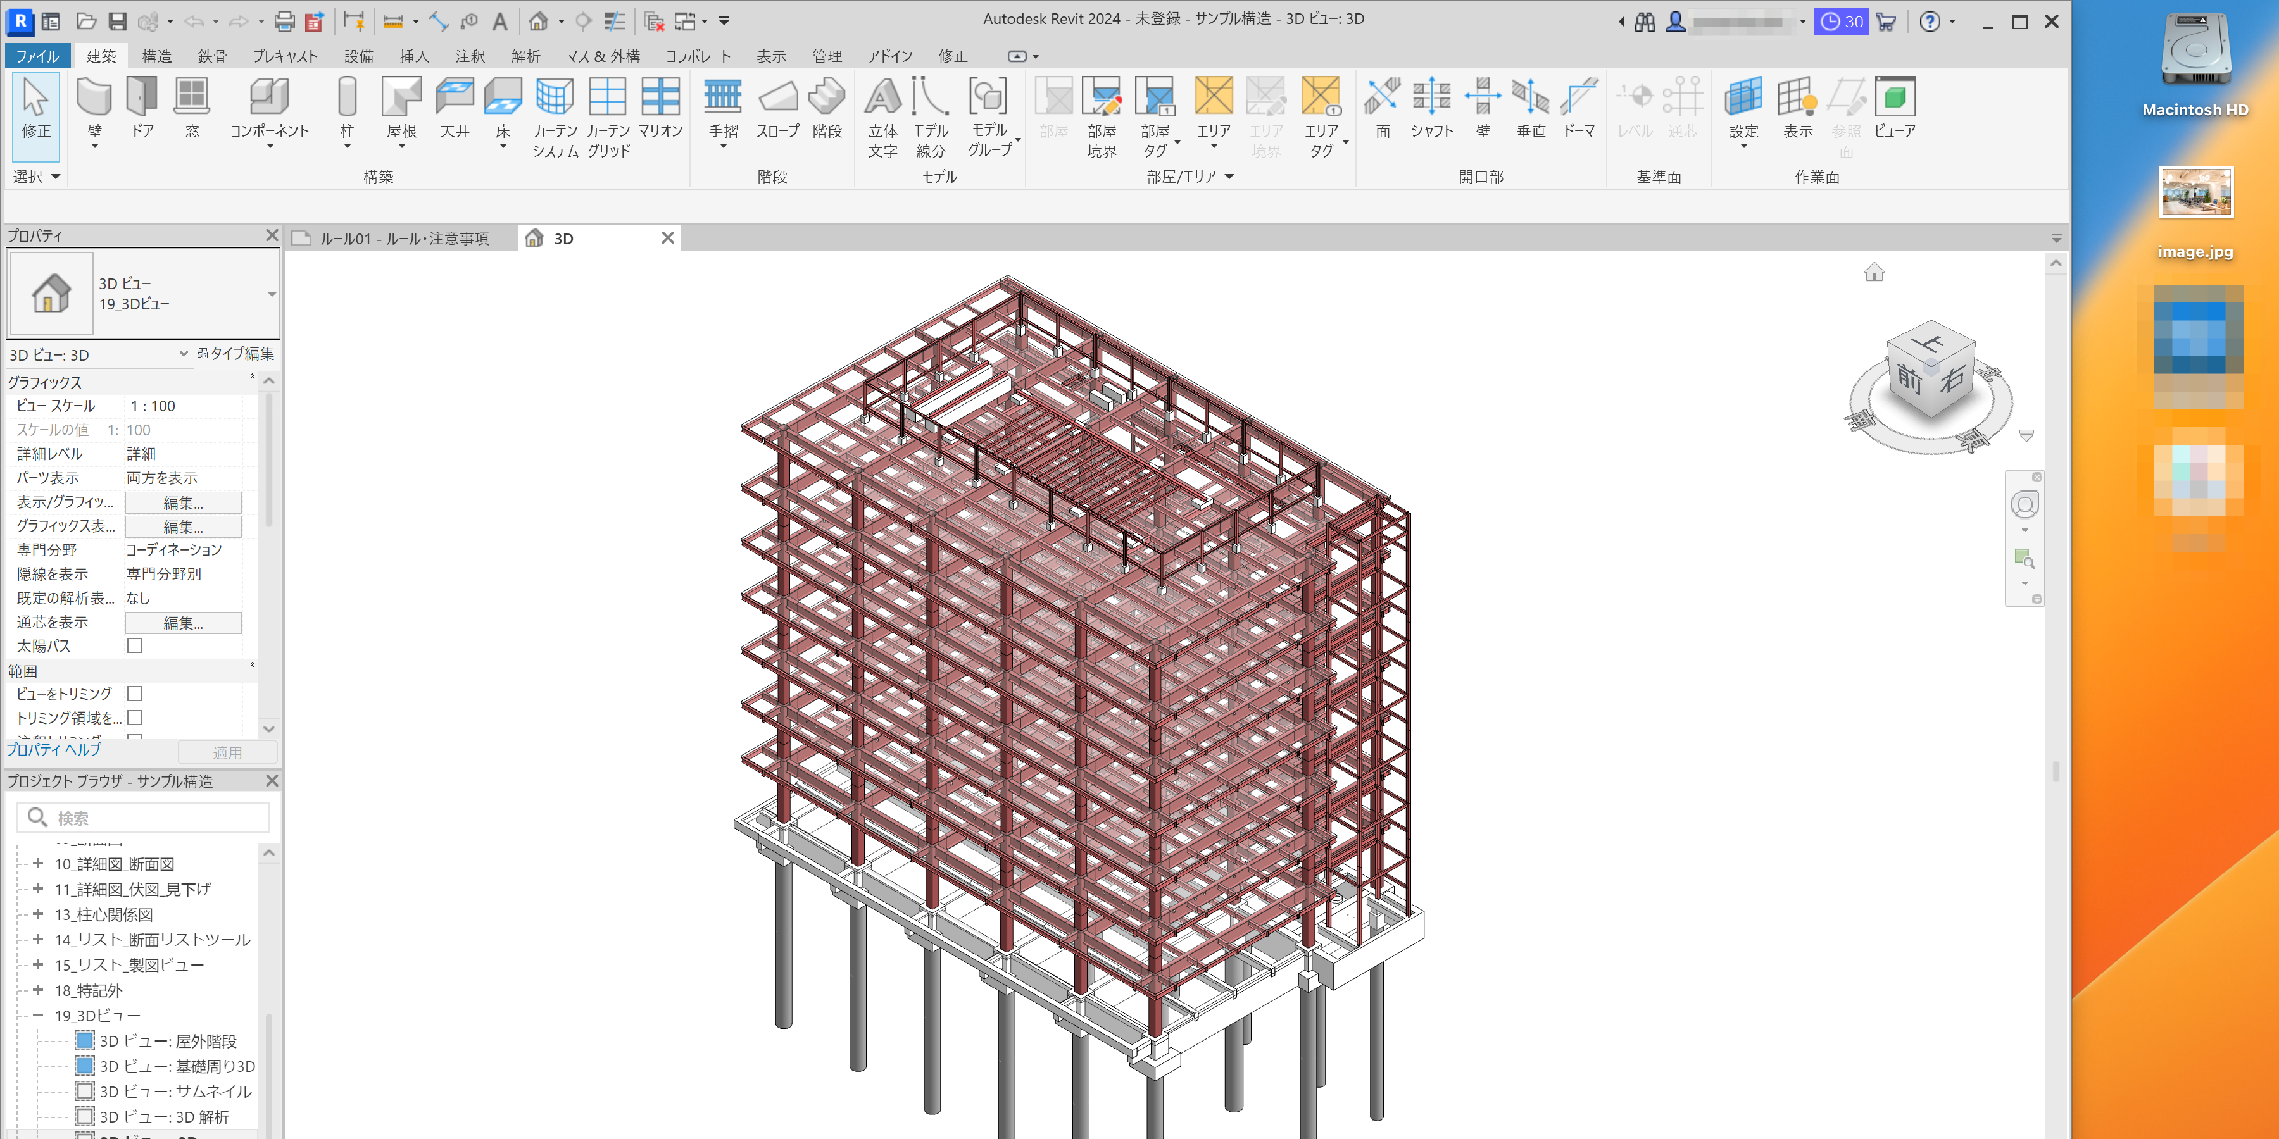The width and height of the screenshot is (2279, 1139).
Task: Click the Save icon in quick access toolbar
Action: pyautogui.click(x=118, y=20)
